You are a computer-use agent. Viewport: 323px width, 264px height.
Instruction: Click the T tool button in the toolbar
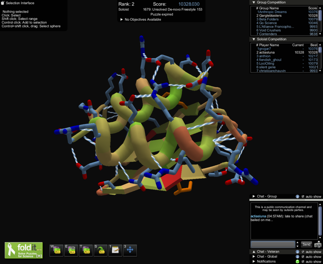[86, 250]
